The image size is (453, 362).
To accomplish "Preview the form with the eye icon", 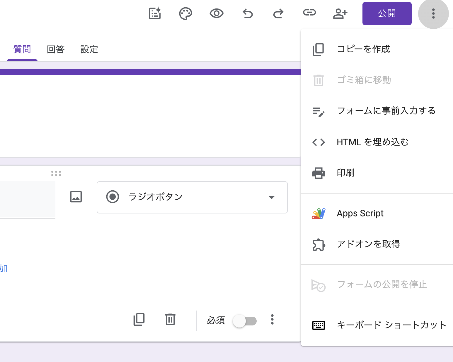I will click(217, 13).
